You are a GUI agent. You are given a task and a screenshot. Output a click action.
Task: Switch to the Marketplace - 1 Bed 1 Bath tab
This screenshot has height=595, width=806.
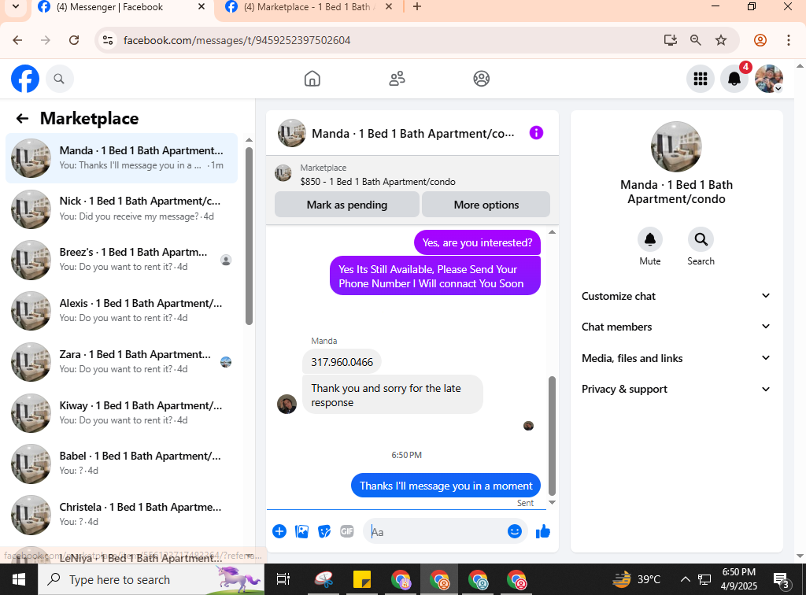(x=310, y=7)
